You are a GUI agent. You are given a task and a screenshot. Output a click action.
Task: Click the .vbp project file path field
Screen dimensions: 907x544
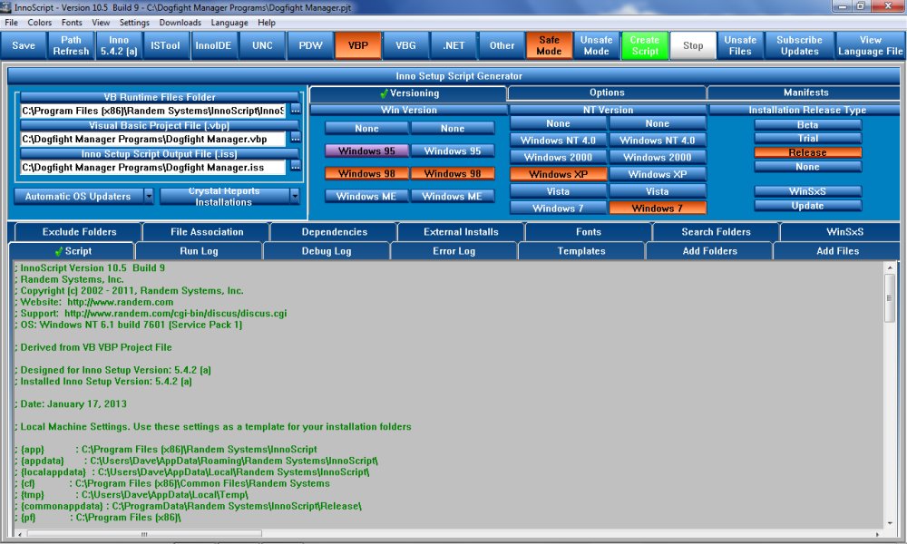tap(152, 139)
